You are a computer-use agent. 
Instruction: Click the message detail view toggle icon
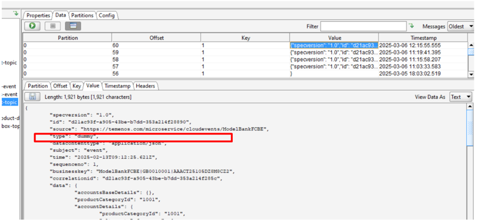[73, 26]
